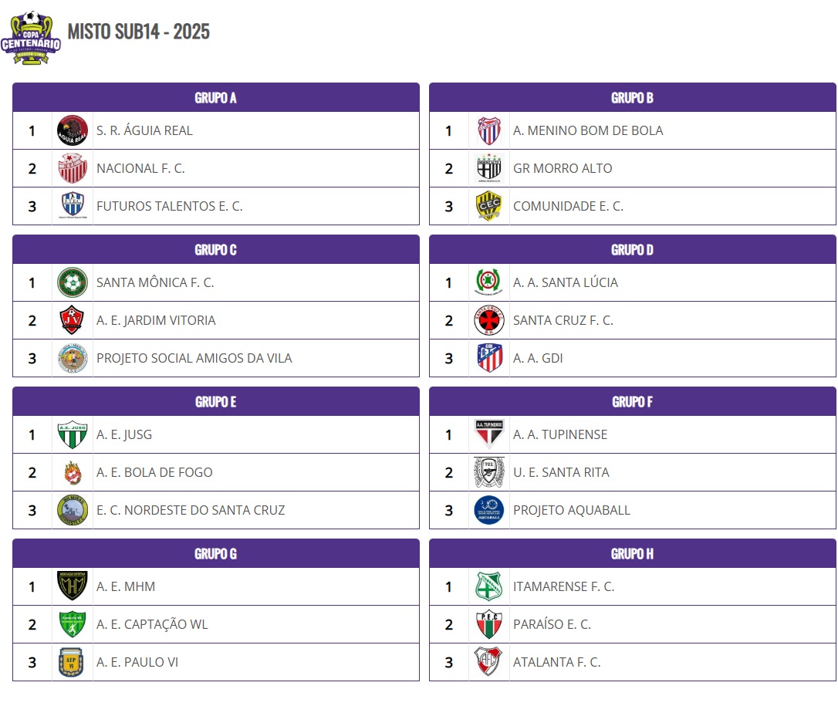Select the Paraíso E. C. shield
Image resolution: width=838 pixels, height=706 pixels.
click(489, 624)
